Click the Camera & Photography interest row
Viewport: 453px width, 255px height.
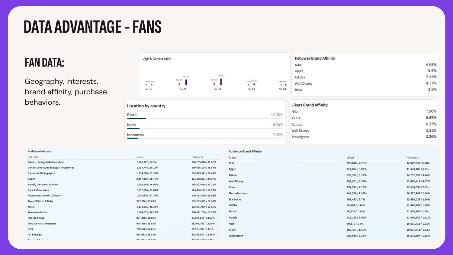coord(41,173)
